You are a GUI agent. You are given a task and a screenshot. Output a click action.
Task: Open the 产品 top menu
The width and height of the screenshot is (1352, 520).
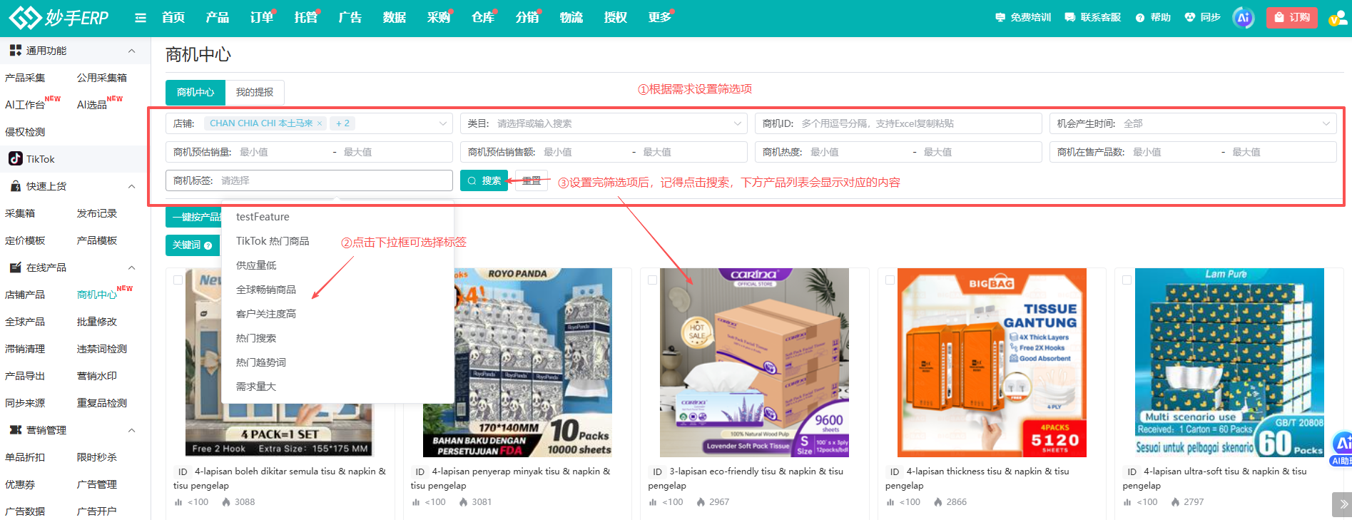coord(218,17)
